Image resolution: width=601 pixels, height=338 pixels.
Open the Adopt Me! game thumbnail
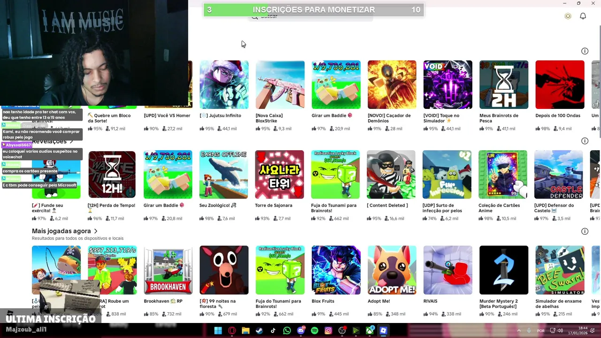pyautogui.click(x=392, y=270)
